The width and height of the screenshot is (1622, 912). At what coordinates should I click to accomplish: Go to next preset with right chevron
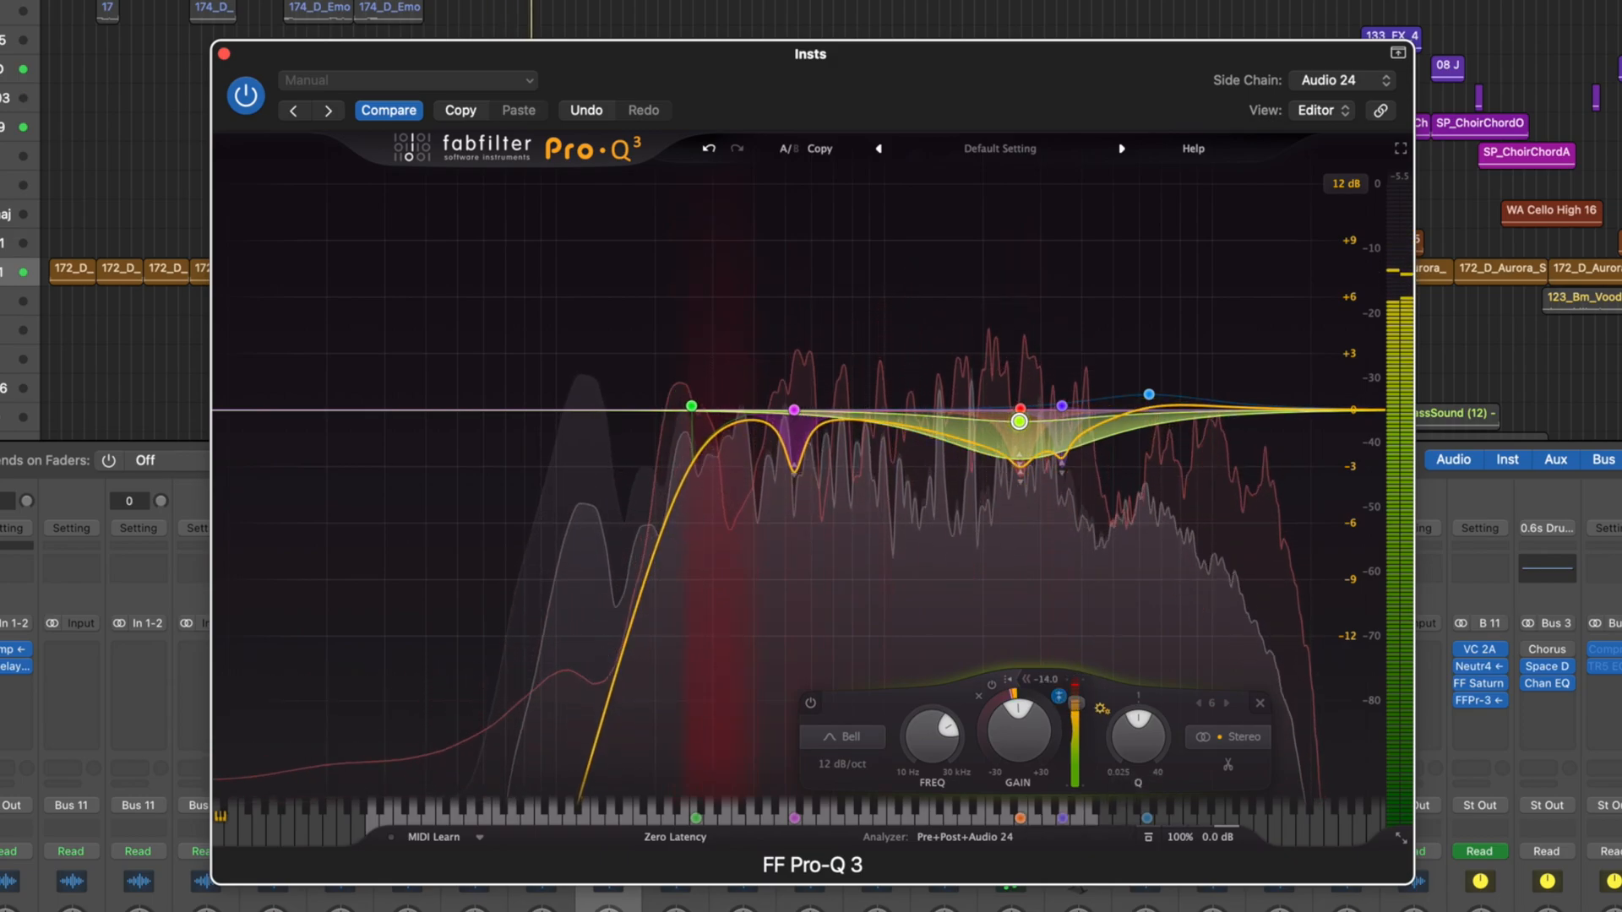[328, 111]
